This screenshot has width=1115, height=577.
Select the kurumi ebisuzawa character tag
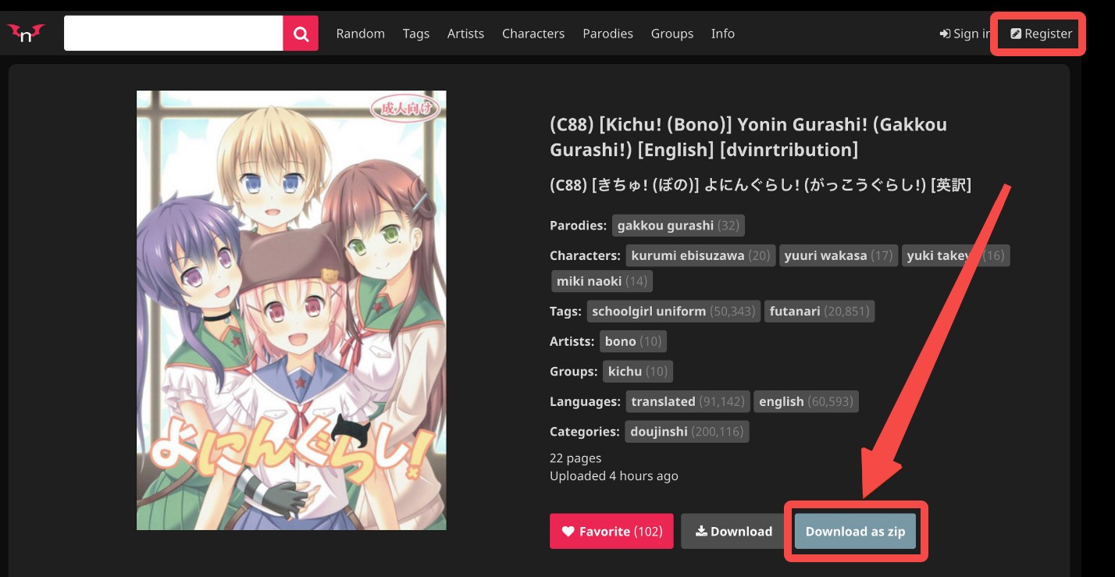(x=700, y=255)
